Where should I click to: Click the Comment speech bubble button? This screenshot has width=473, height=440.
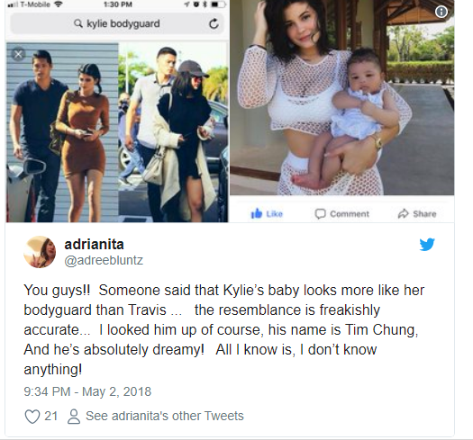pos(341,213)
